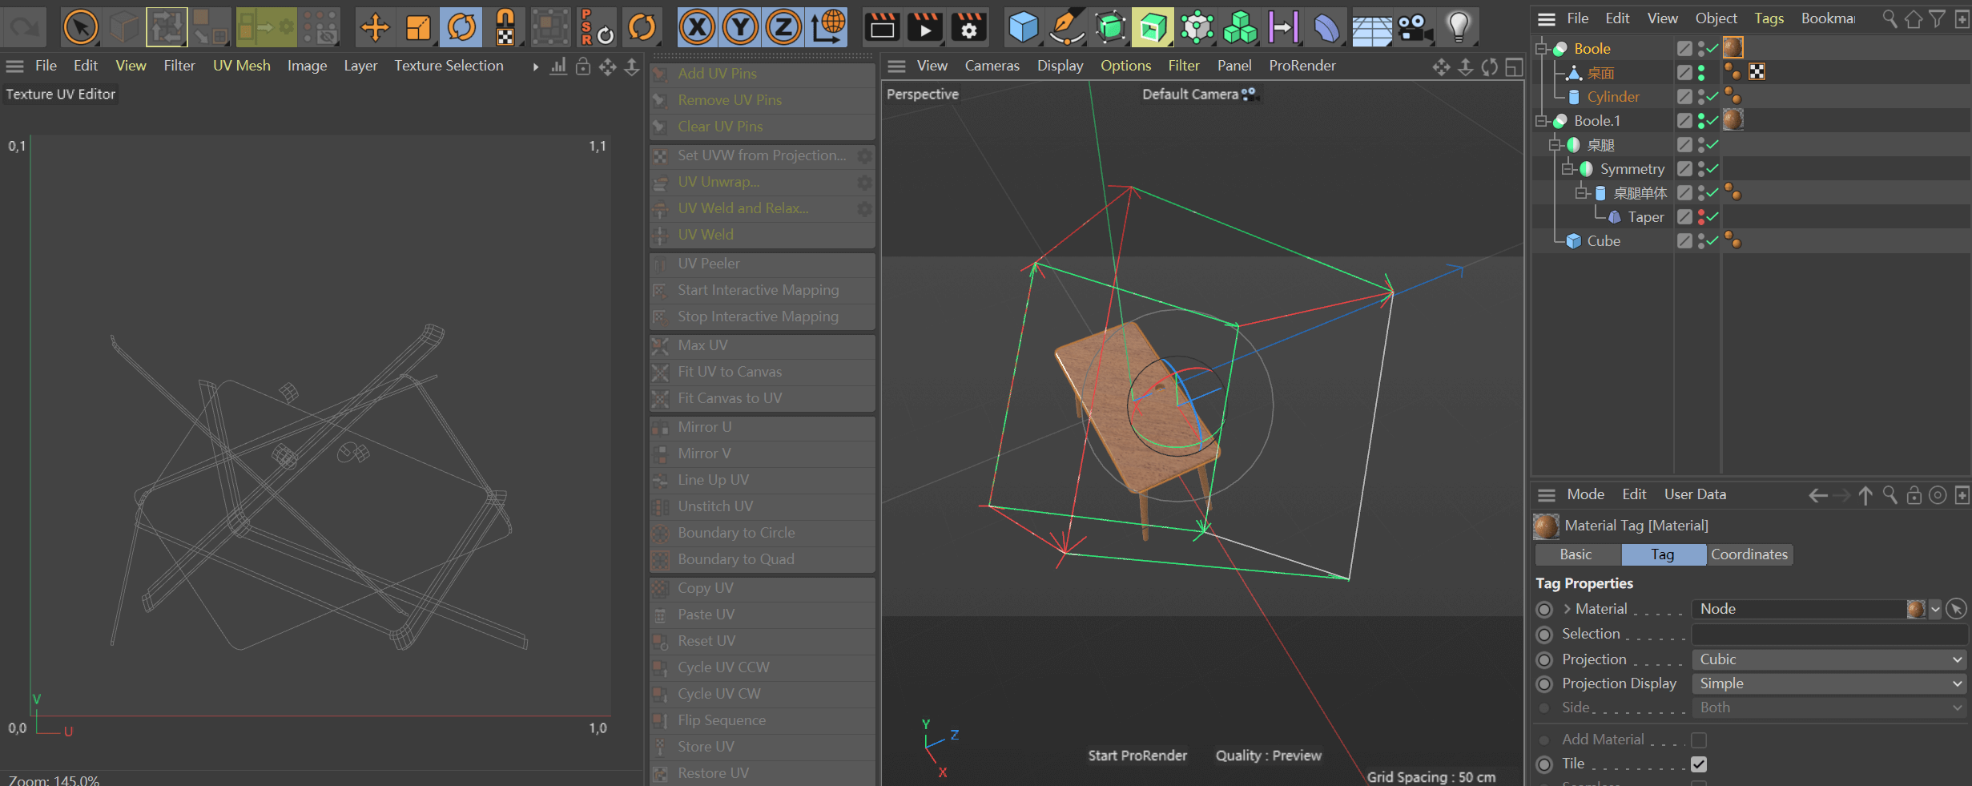The height and width of the screenshot is (786, 1972).
Task: Click Start ProRender in viewport
Action: point(1137,756)
